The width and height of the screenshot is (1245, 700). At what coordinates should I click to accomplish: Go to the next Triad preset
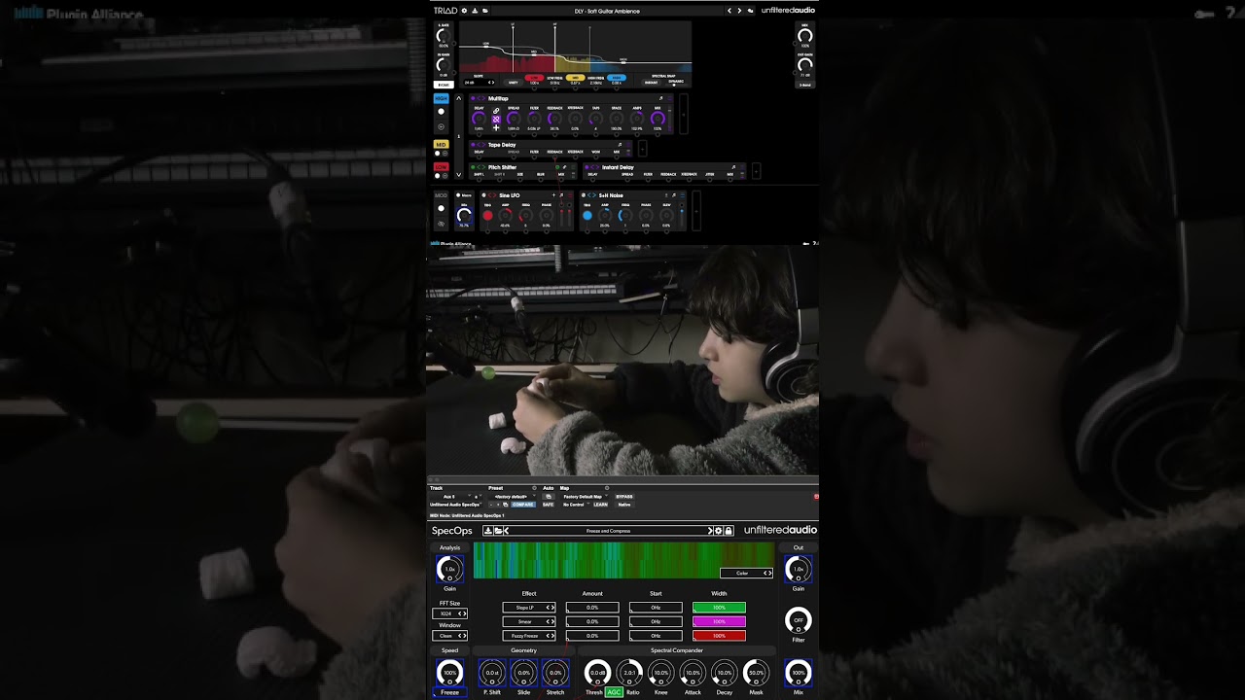click(739, 11)
